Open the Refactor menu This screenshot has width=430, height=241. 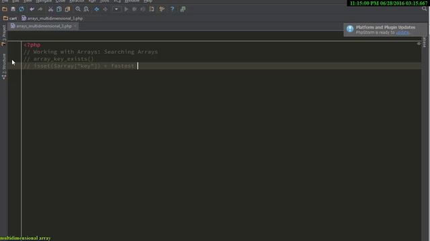pos(77,1)
